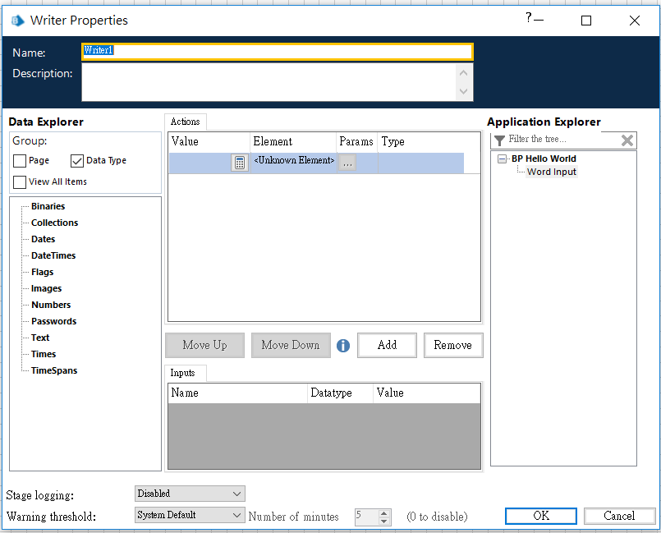Toggle the View All Items checkbox

(20, 182)
